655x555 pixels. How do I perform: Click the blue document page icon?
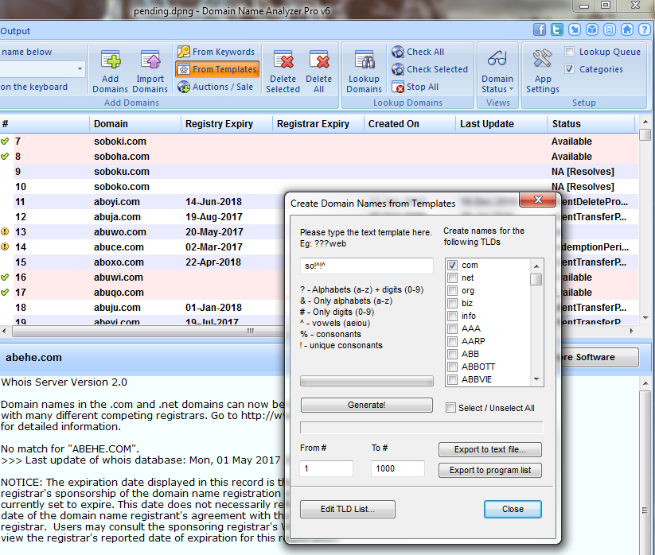click(x=610, y=29)
